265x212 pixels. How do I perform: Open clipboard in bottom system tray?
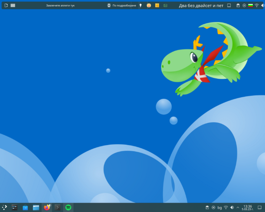pyautogui.click(x=207, y=207)
